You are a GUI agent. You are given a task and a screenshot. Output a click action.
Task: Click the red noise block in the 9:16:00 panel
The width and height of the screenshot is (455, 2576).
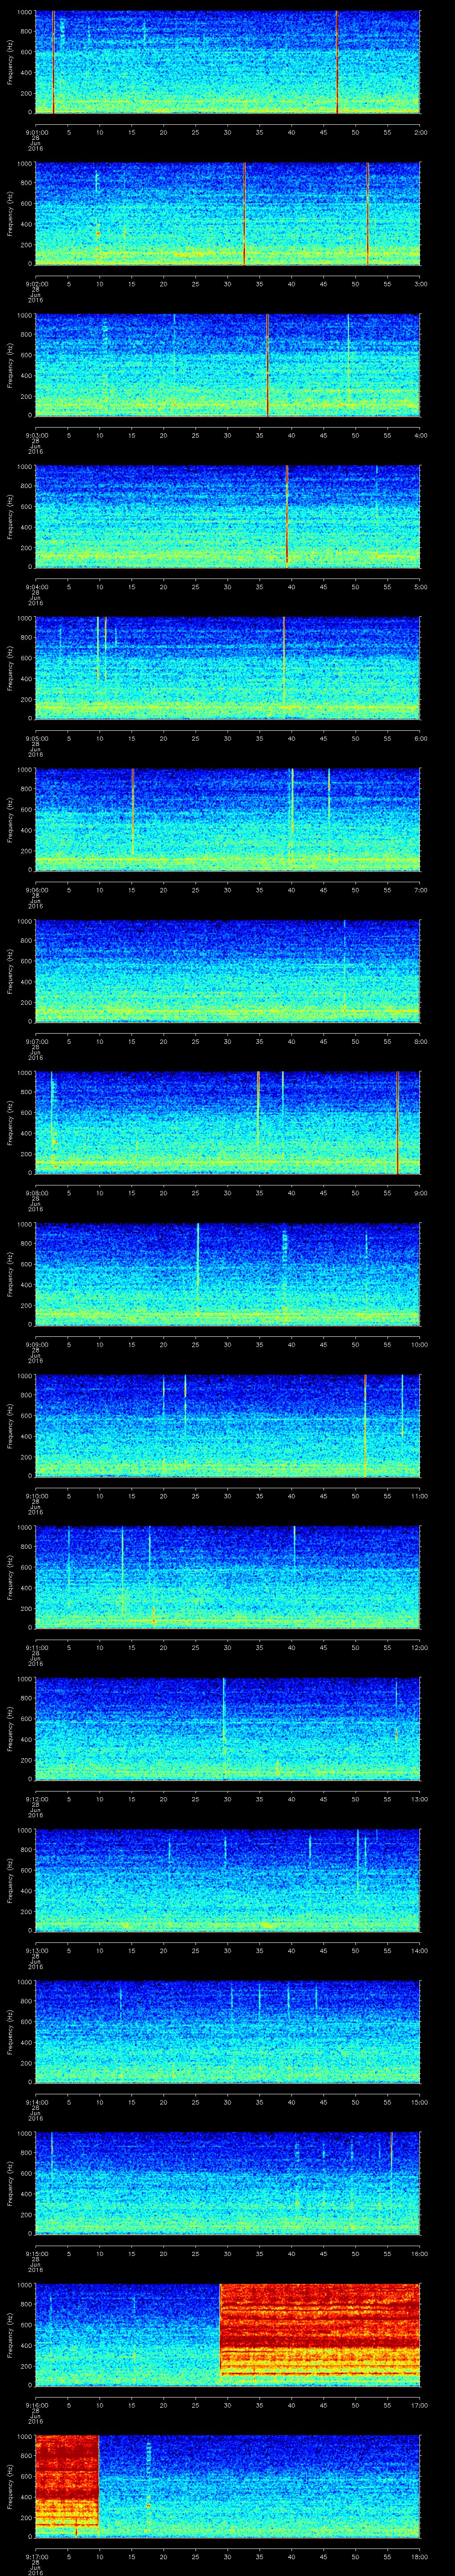(319, 2331)
